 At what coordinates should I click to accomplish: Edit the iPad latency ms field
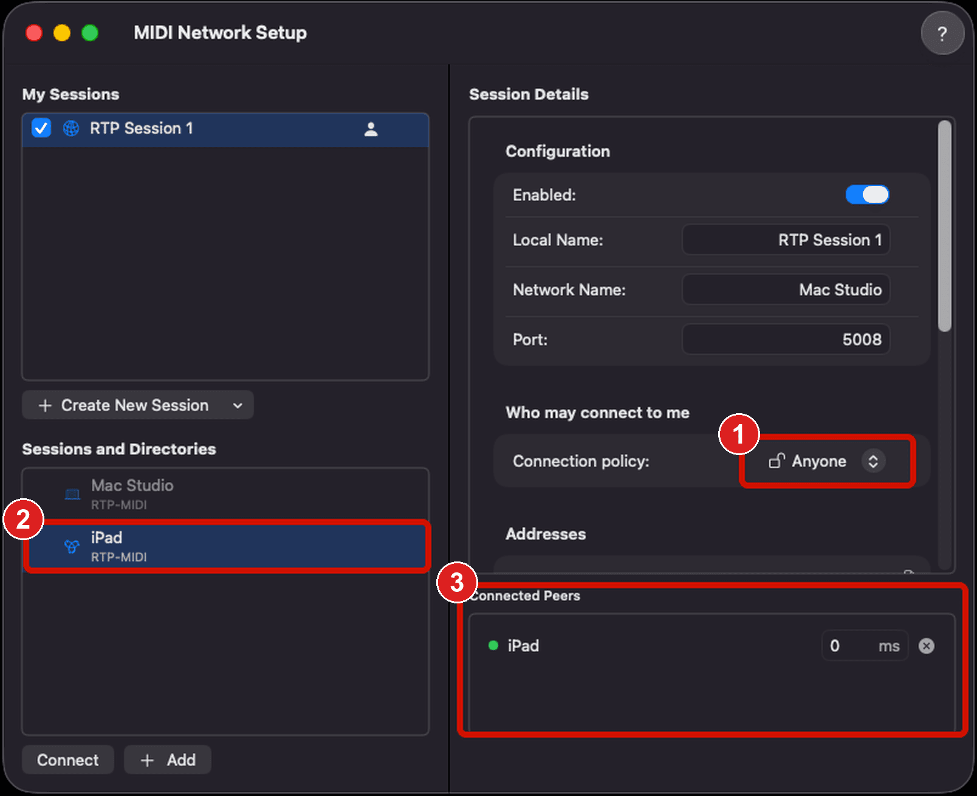click(x=865, y=646)
